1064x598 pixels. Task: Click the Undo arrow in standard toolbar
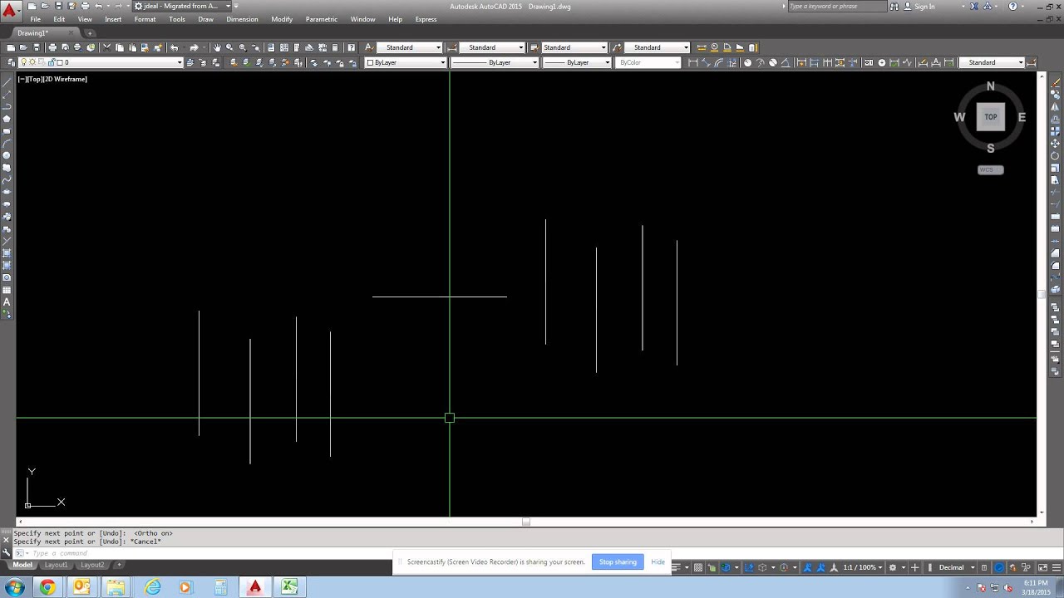[x=175, y=47]
